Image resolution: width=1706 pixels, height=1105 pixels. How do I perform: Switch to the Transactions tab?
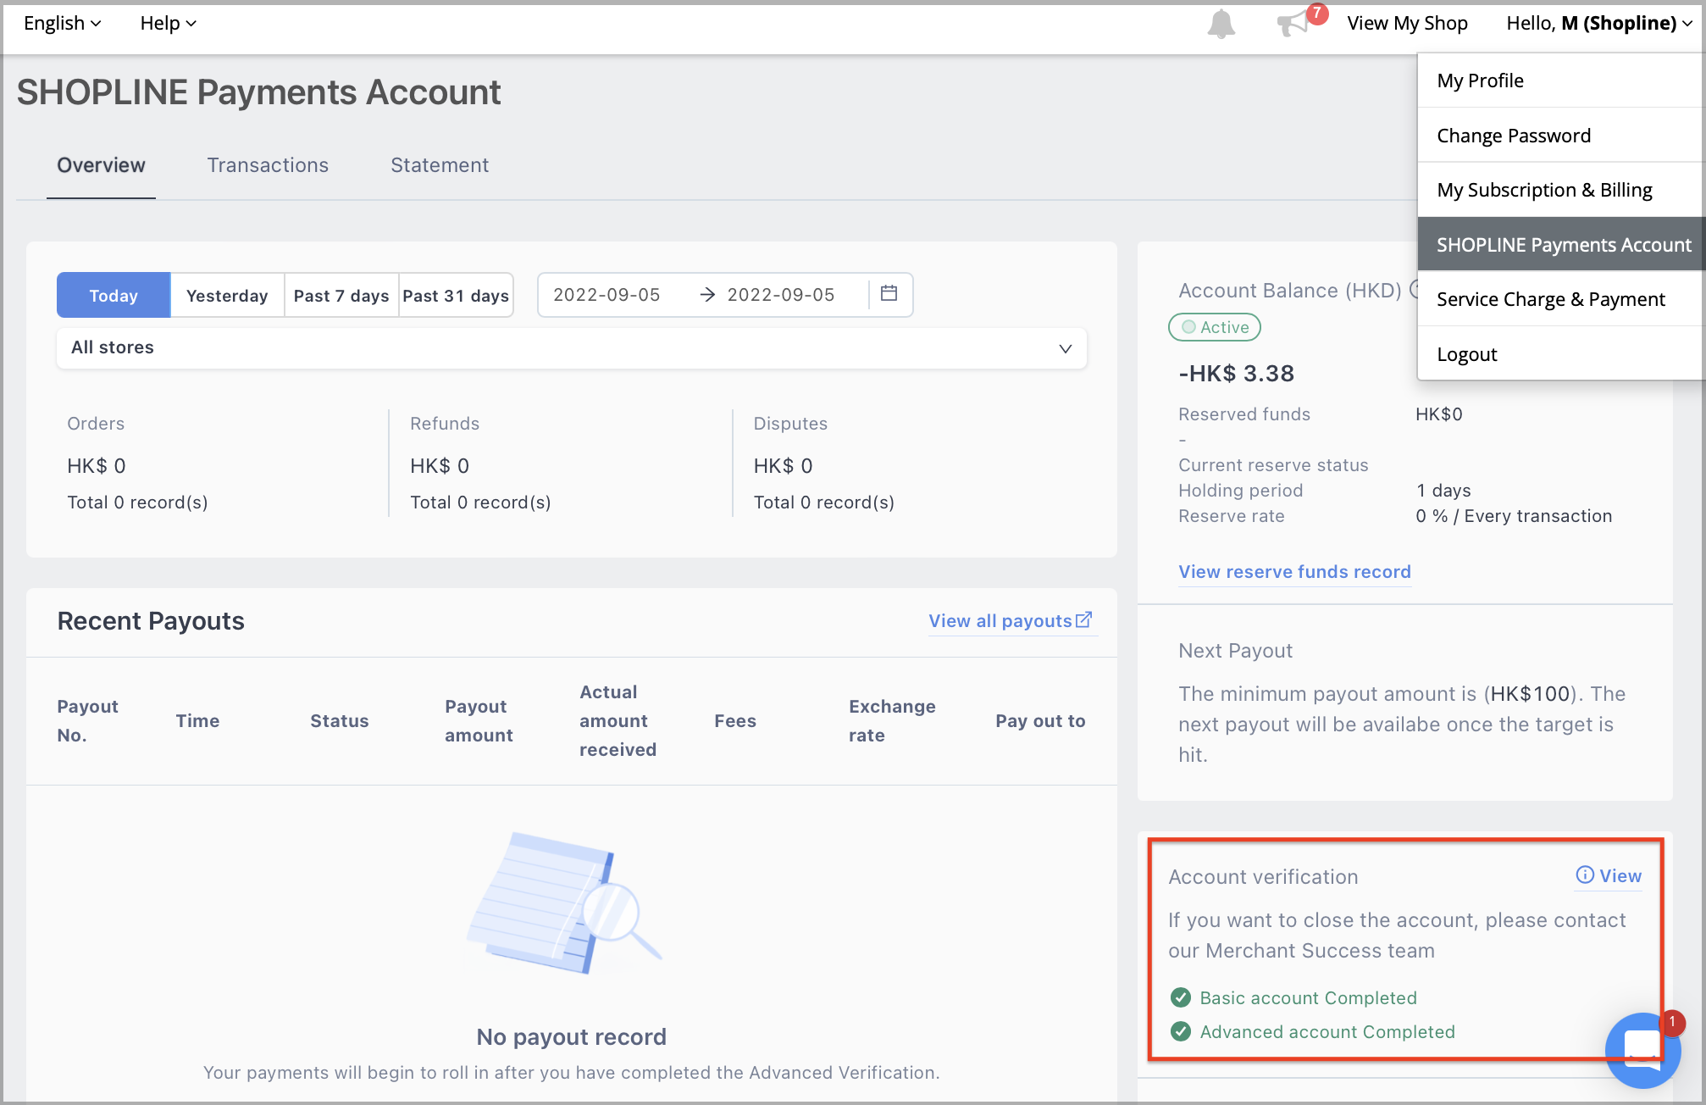click(x=268, y=164)
